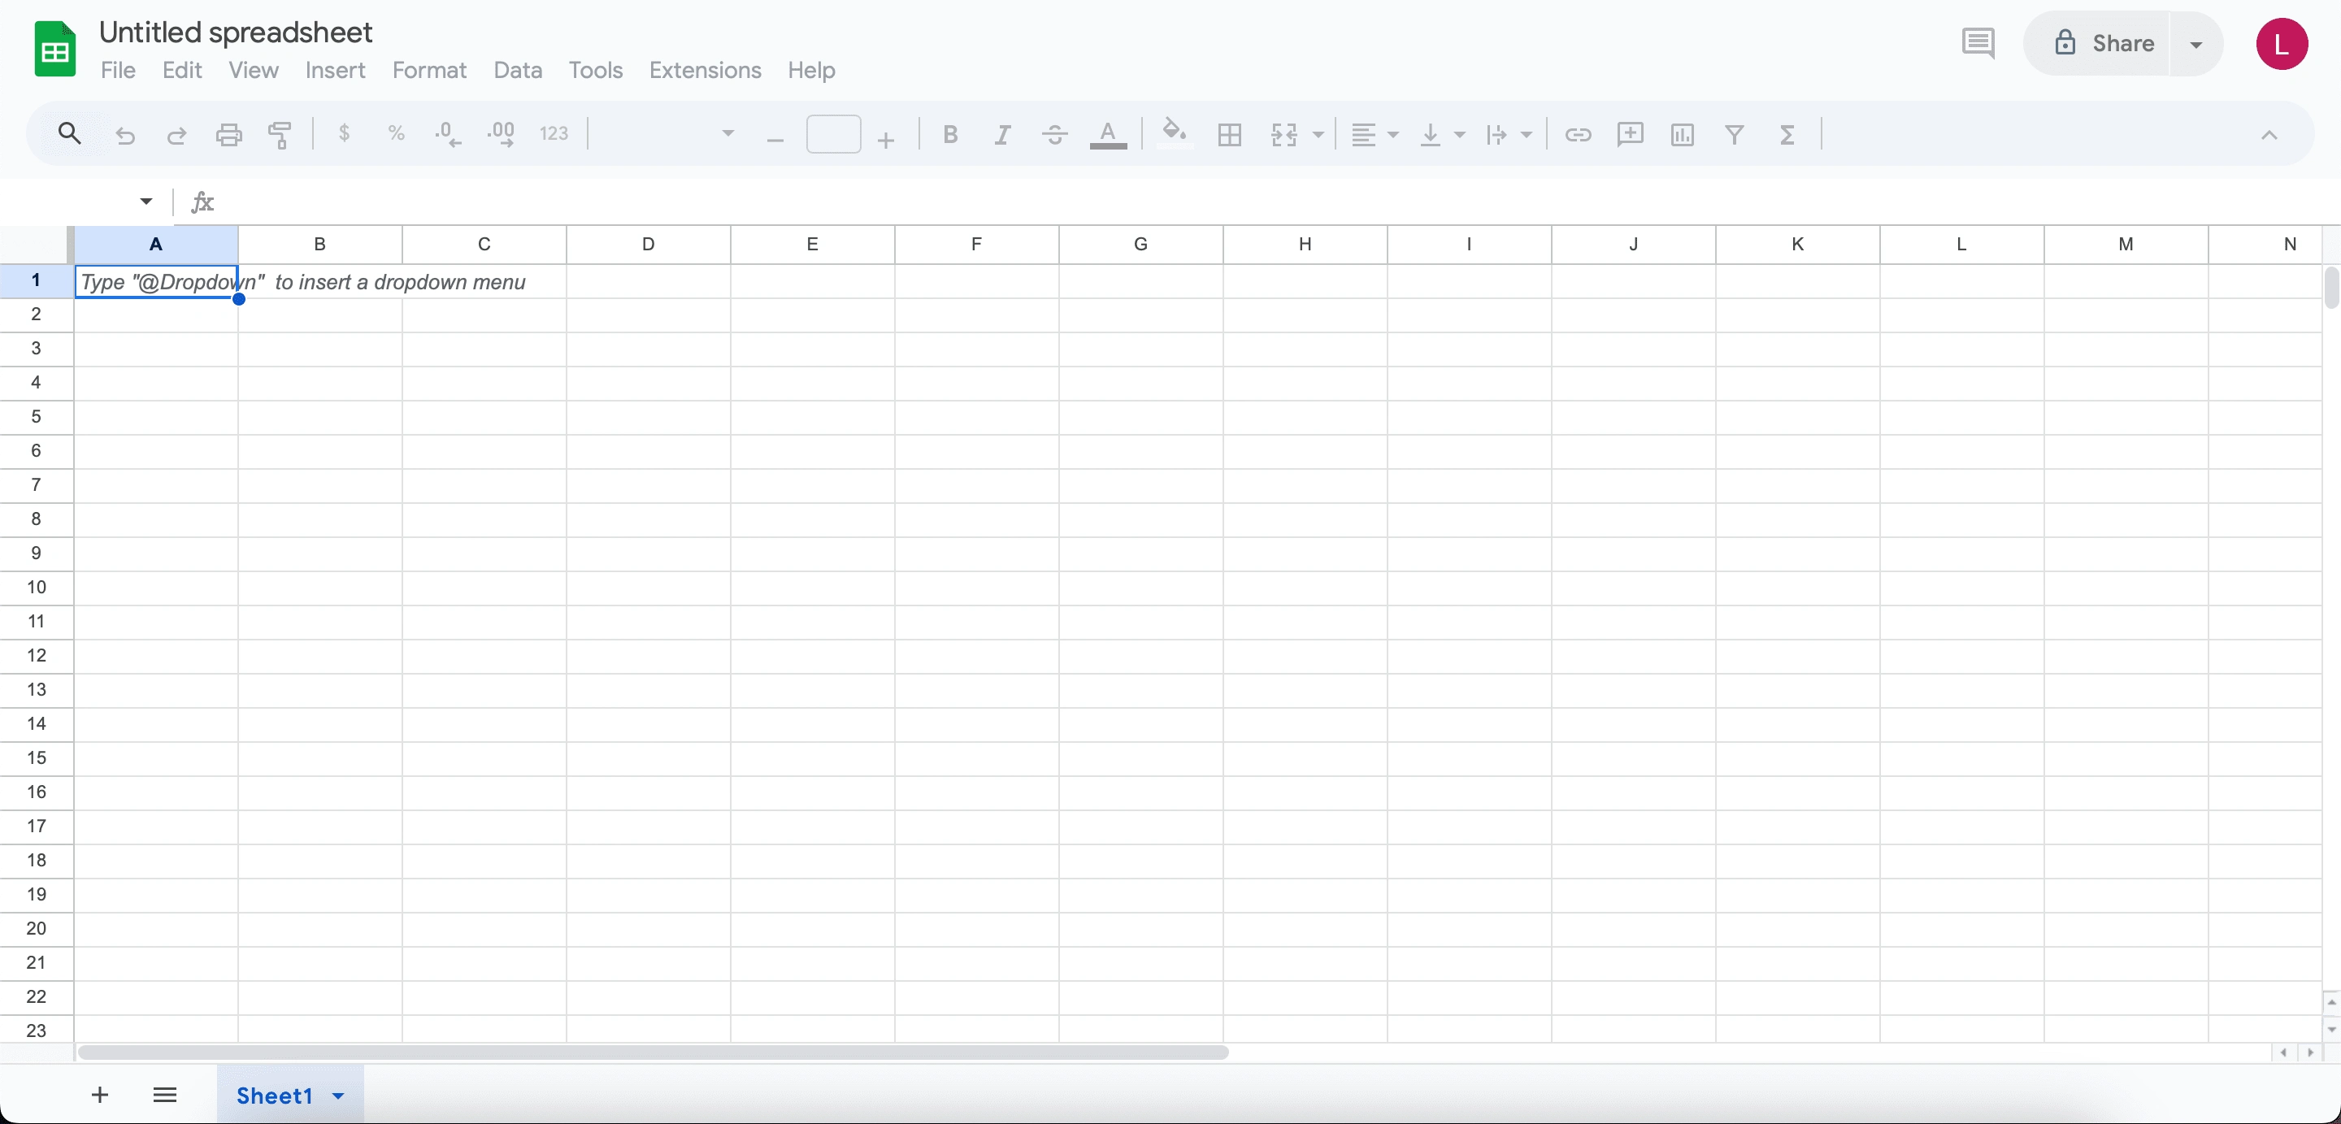Open the name box dropdown
Image resolution: width=2341 pixels, height=1124 pixels.
(145, 201)
